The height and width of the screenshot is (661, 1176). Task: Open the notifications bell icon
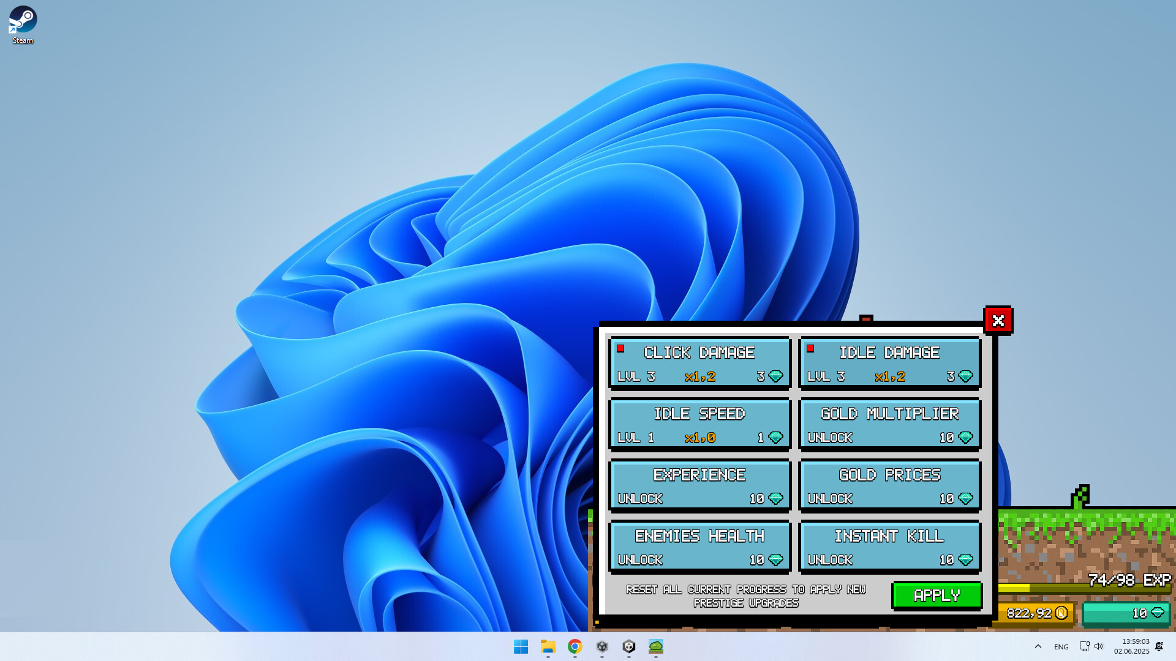1159,646
